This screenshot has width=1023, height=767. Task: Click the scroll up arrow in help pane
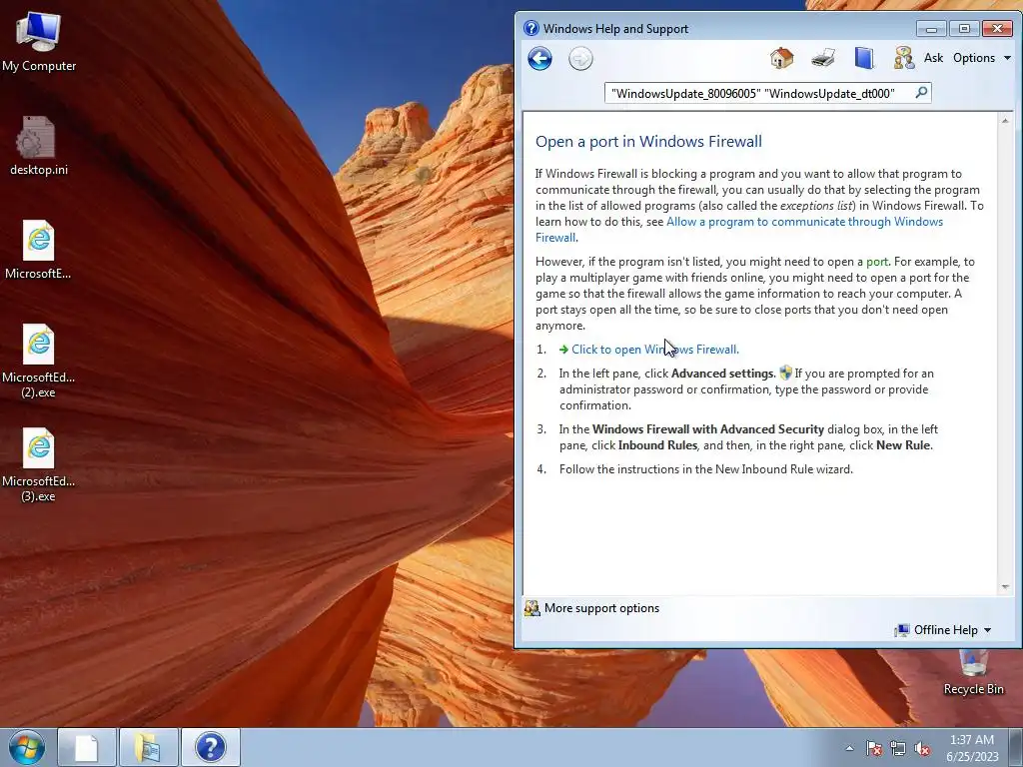tap(1005, 121)
